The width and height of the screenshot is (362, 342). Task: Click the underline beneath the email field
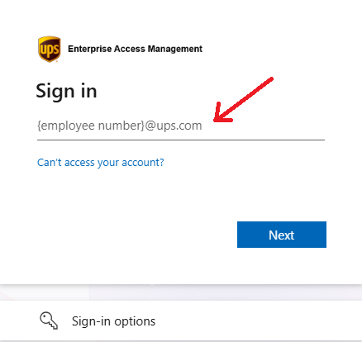click(181, 140)
